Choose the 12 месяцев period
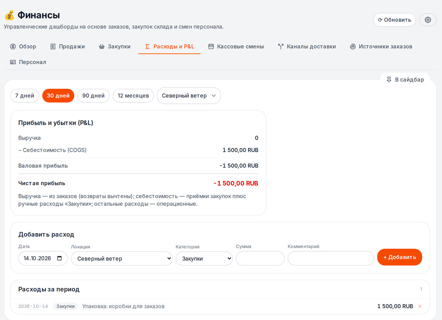 [x=133, y=96]
